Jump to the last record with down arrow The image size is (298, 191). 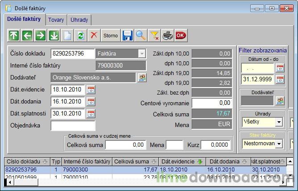coord(54,35)
